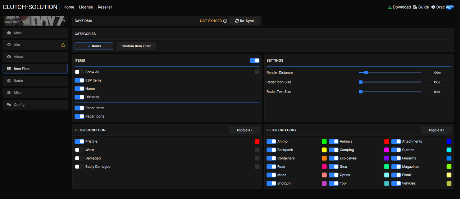
Task: Click the Radar Text Size slider
Action: 390,92
